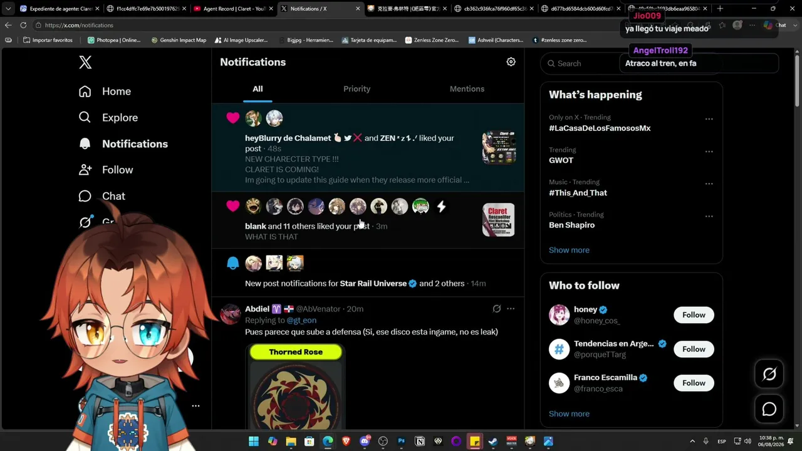Open Discord from the taskbar
The width and height of the screenshot is (802, 451).
(x=365, y=442)
